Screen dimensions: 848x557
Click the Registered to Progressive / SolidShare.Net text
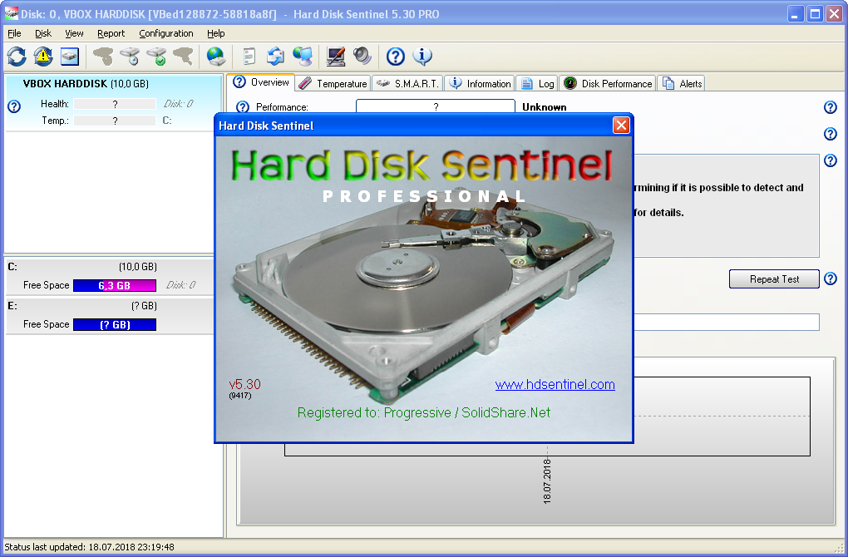[423, 412]
